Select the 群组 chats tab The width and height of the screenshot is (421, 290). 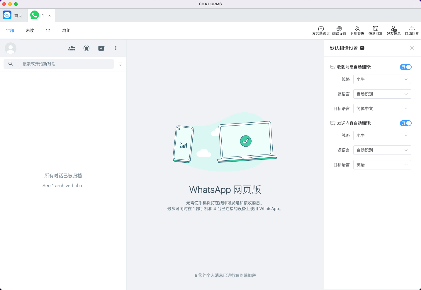click(x=66, y=30)
